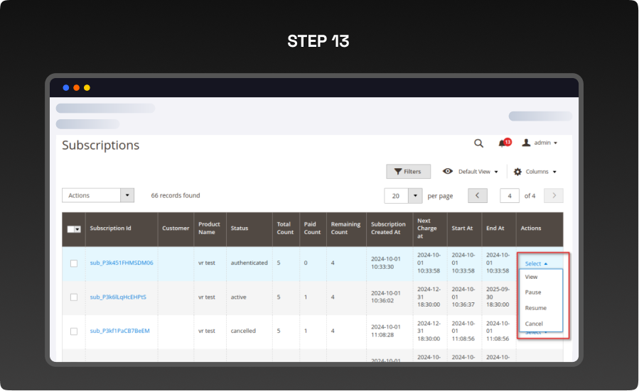Image resolution: width=639 pixels, height=391 pixels.
Task: Check the box for sub_P3k451FHMSDM06 row
Action: tap(74, 263)
